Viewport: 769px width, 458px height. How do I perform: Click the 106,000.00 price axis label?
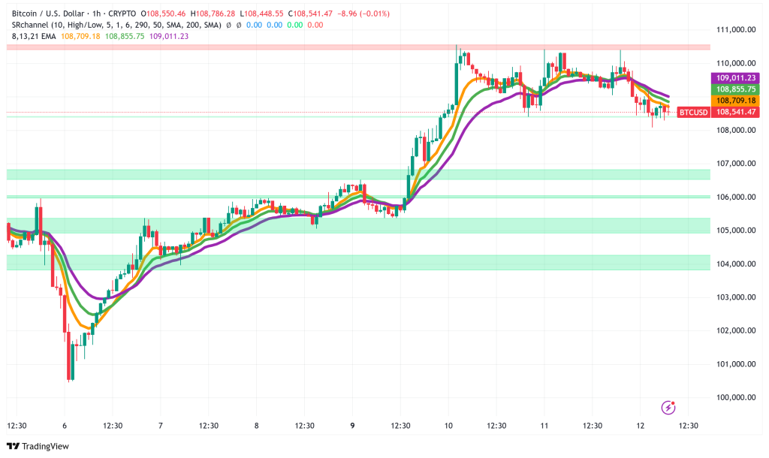(x=736, y=197)
